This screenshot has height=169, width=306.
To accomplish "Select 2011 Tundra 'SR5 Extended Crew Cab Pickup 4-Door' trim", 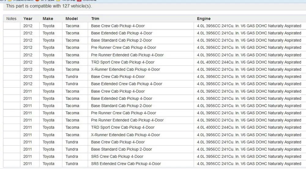I will 126,164.
